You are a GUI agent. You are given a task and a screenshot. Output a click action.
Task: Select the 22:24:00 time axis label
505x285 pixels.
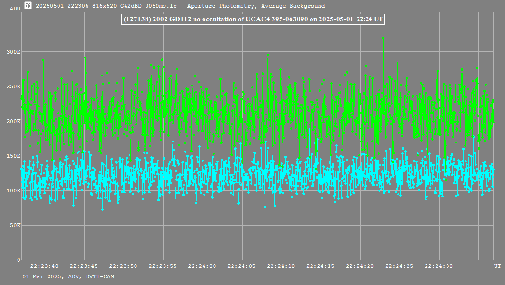tap(203, 266)
